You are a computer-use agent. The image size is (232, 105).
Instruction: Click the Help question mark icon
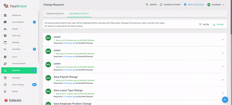(185, 5)
